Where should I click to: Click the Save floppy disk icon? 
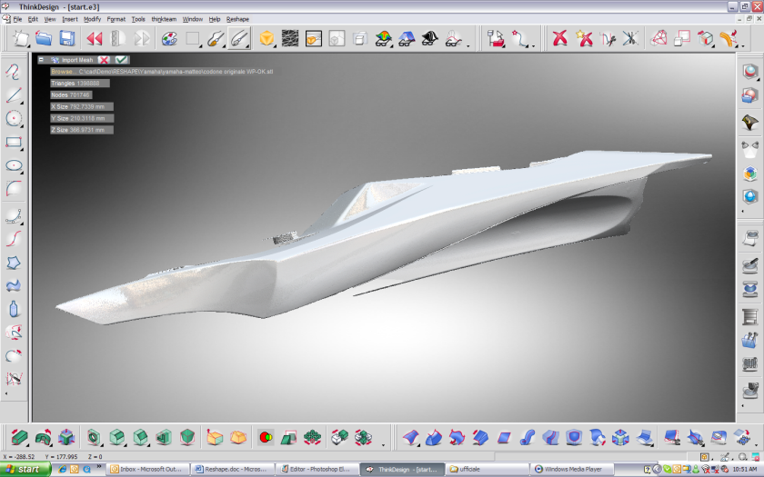[67, 38]
